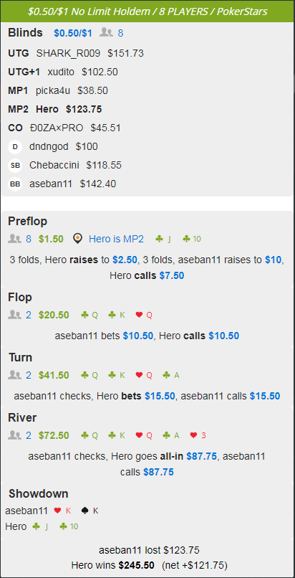295x578 pixels.
Task: Click the position marker icon in Preflop
Action: point(77,239)
